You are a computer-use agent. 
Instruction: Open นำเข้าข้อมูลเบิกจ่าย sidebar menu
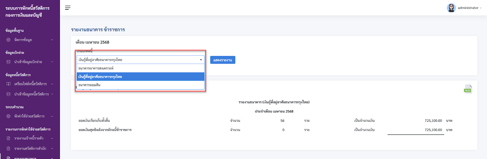30,62
